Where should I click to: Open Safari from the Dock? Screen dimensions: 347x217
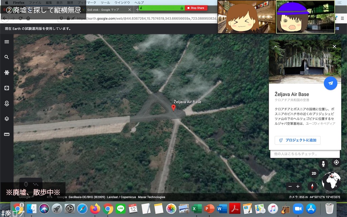tap(82, 209)
